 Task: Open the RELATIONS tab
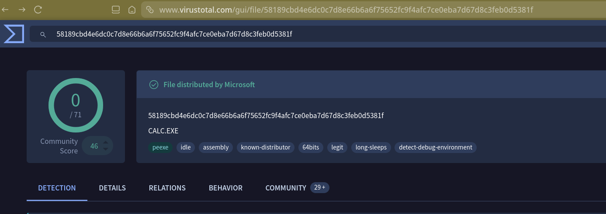pyautogui.click(x=167, y=188)
